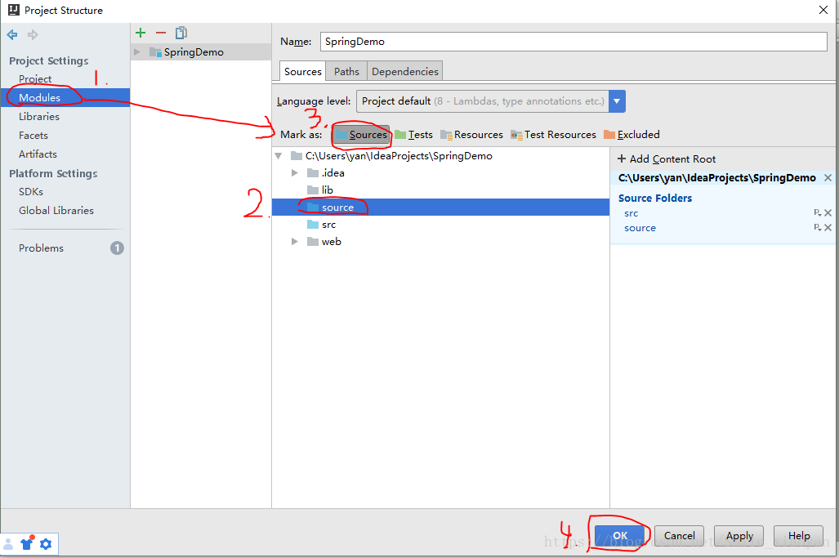The height and width of the screenshot is (558, 839).
Task: Open the Problems section
Action: click(x=41, y=248)
